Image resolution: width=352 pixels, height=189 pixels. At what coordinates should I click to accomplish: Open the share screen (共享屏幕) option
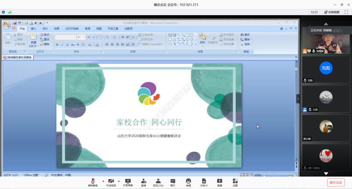tap(128, 182)
